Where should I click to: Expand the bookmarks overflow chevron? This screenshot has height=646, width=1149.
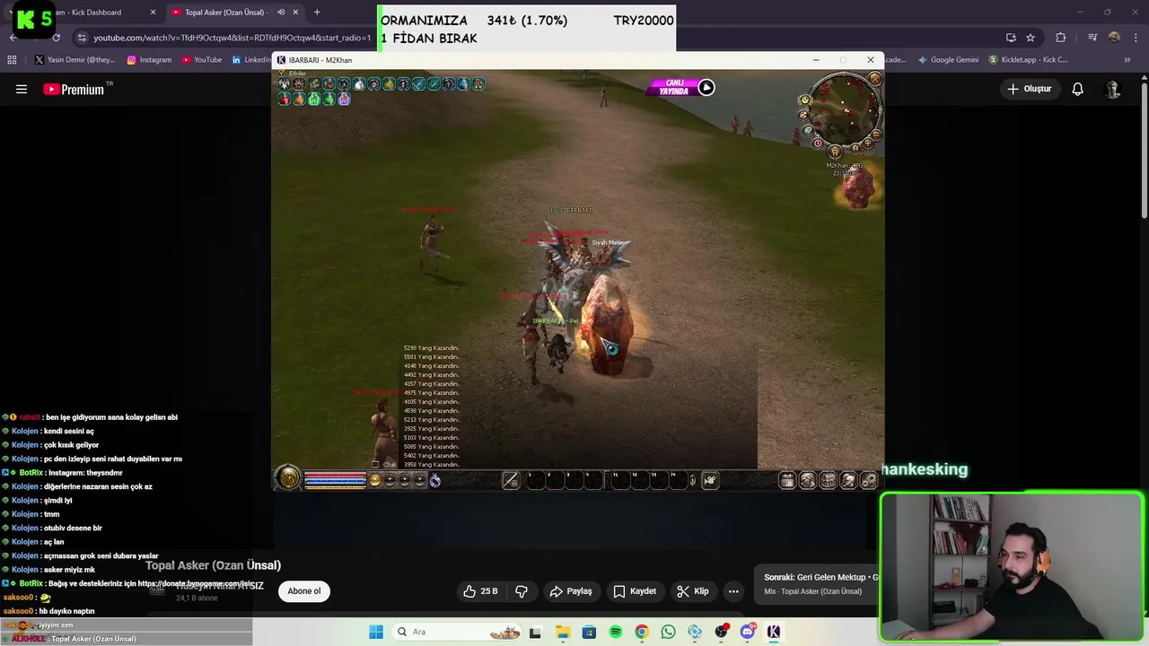(x=1127, y=60)
